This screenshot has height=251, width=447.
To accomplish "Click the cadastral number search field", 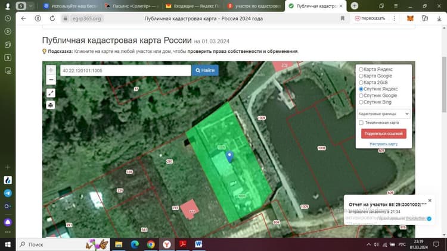I will pyautogui.click(x=125, y=71).
